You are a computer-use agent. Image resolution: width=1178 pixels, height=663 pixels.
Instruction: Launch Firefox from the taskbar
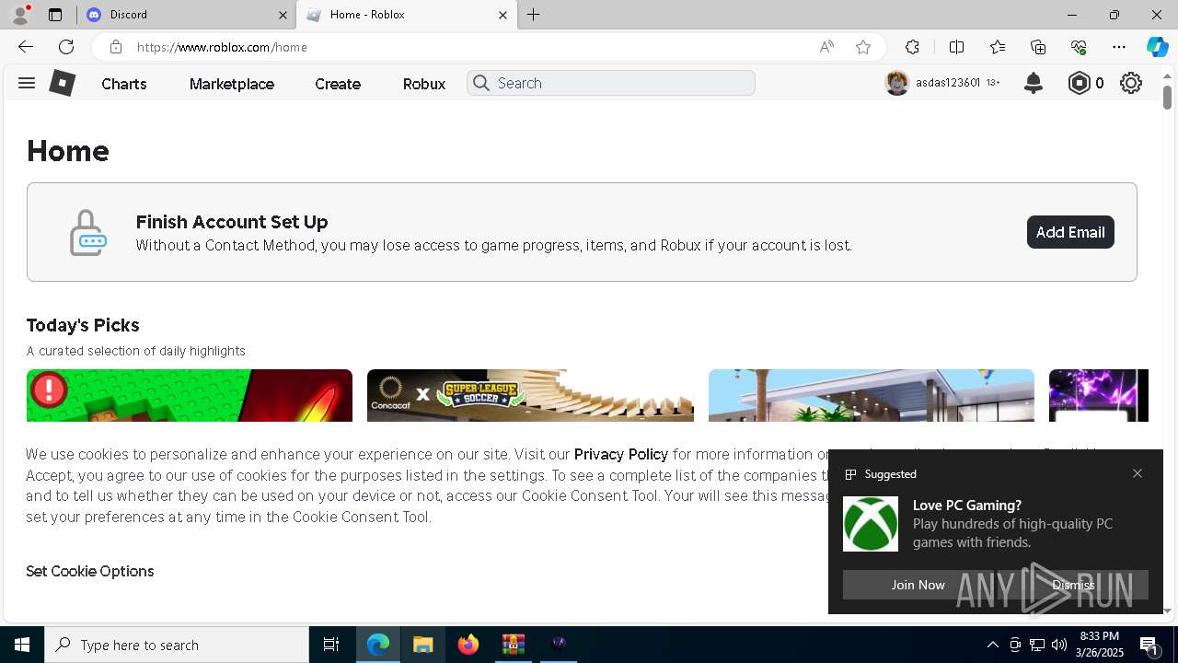(468, 645)
